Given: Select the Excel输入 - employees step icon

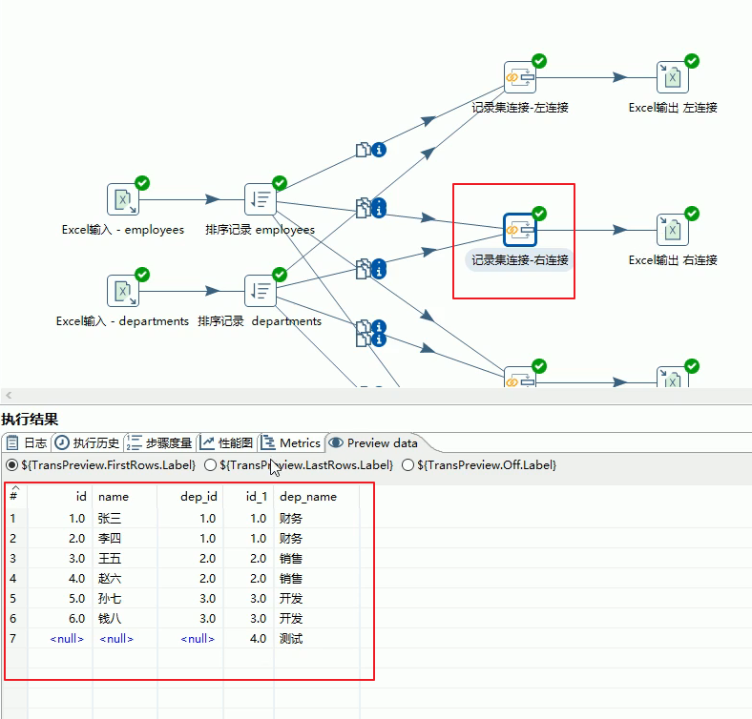Looking at the screenshot, I should pyautogui.click(x=123, y=199).
